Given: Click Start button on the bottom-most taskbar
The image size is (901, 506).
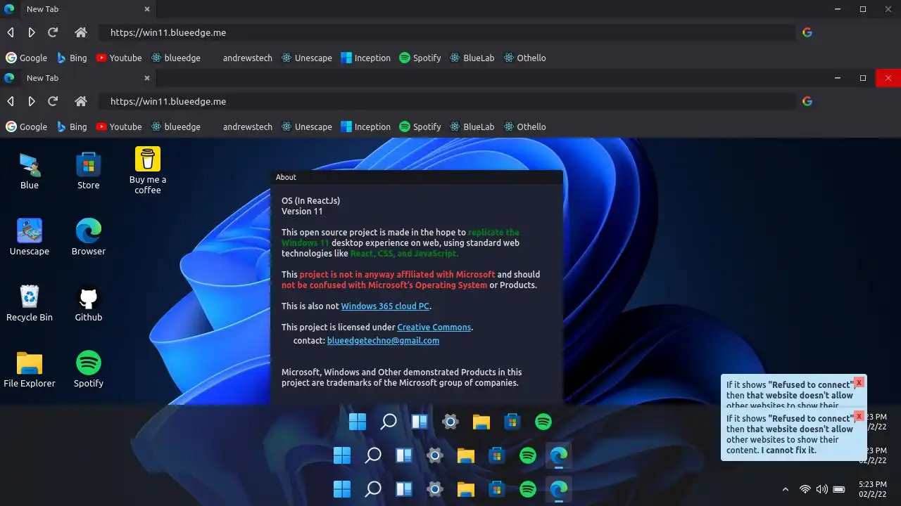Looking at the screenshot, I should (342, 488).
